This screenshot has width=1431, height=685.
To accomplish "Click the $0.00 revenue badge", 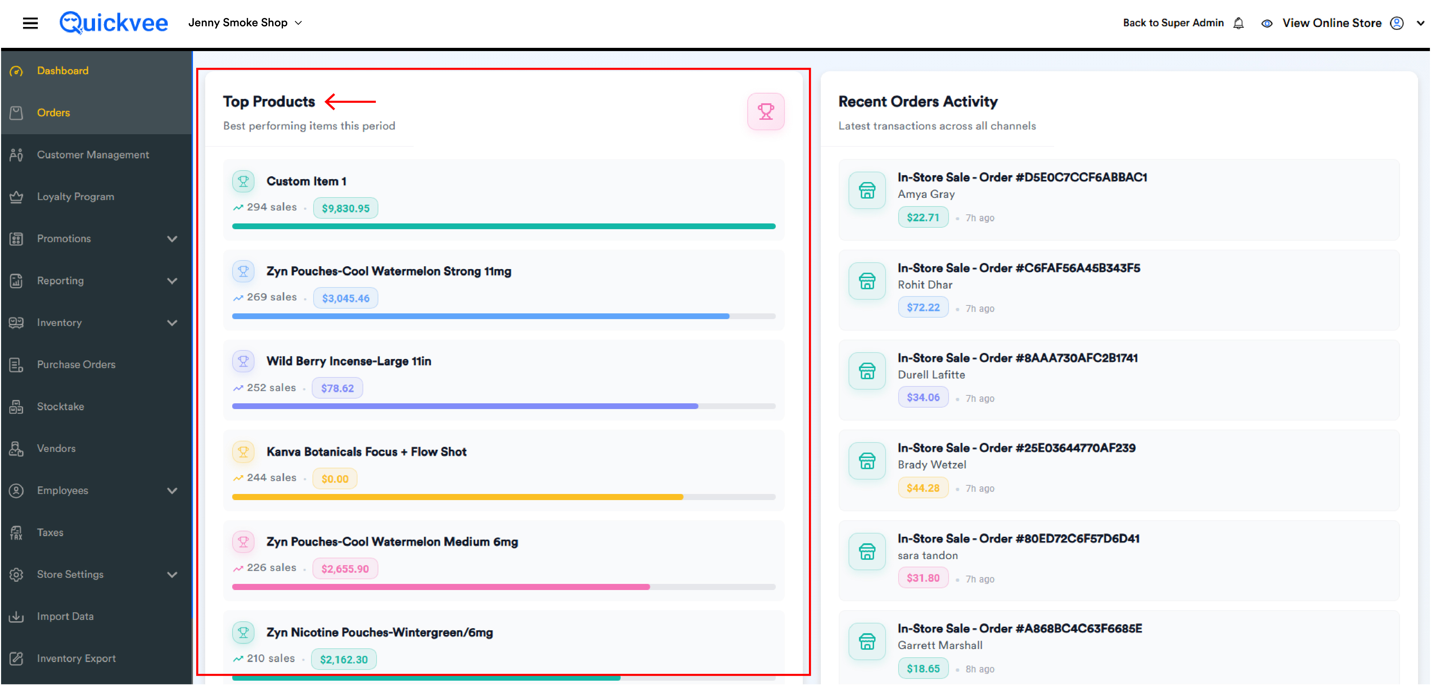I will pos(335,478).
